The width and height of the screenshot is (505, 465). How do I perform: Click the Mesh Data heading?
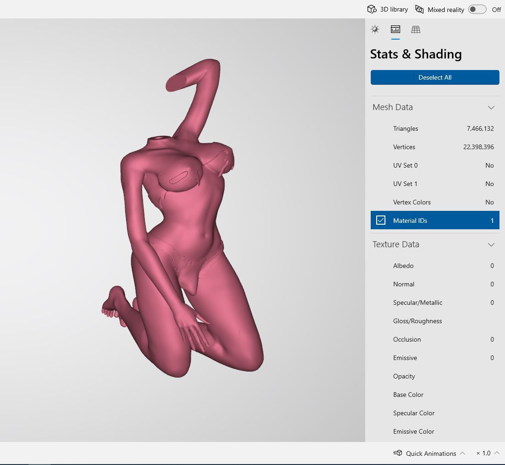point(393,107)
